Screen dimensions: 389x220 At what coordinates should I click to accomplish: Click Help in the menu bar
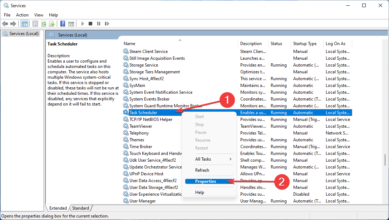53,15
